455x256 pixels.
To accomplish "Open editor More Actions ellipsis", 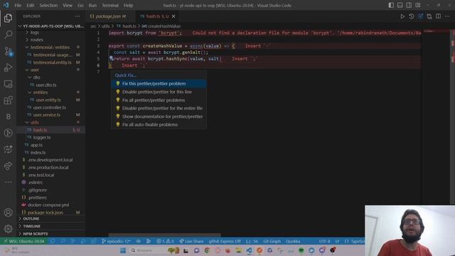I will coord(447,16).
